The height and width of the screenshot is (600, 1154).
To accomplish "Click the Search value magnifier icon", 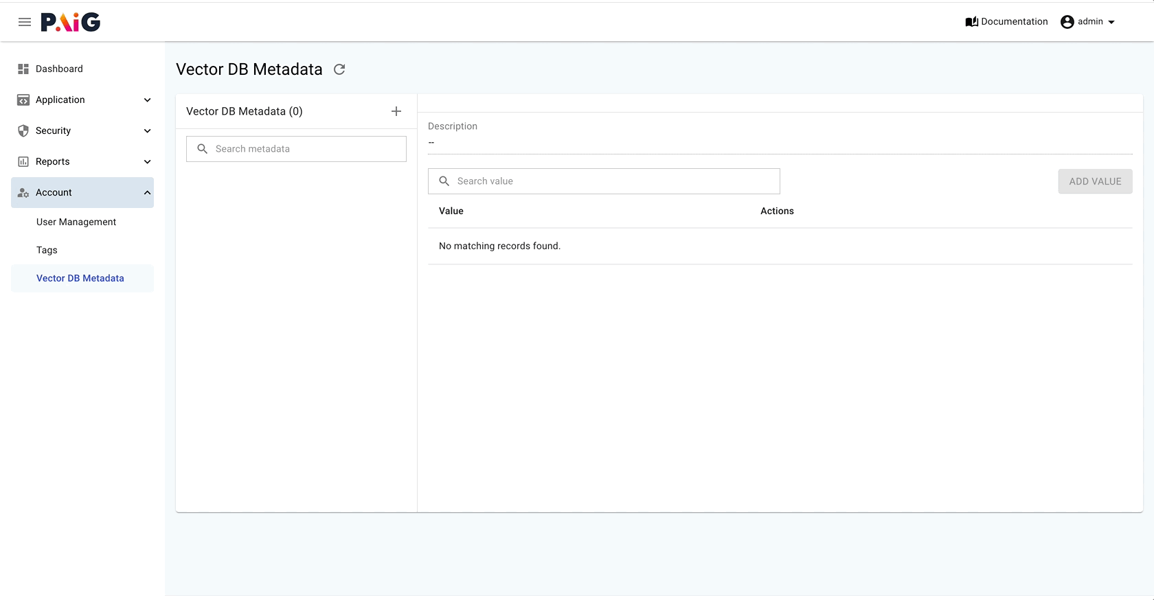I will pos(444,181).
